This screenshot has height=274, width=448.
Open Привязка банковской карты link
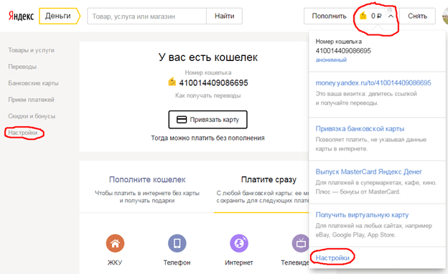[360, 128]
